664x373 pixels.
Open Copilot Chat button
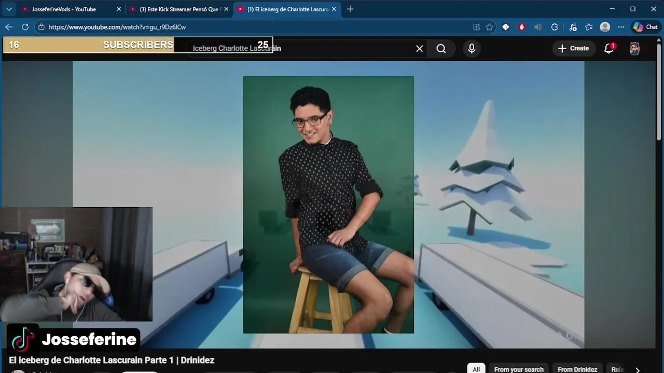pyautogui.click(x=645, y=27)
